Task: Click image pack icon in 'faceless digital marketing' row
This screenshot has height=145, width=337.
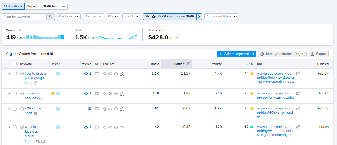Action: [x=116, y=127]
